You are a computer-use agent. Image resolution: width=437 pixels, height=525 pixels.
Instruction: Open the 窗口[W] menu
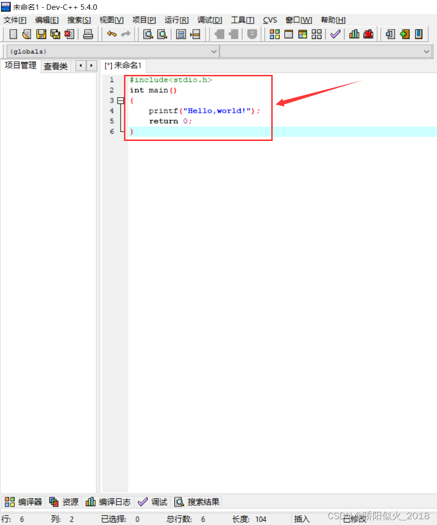point(298,20)
